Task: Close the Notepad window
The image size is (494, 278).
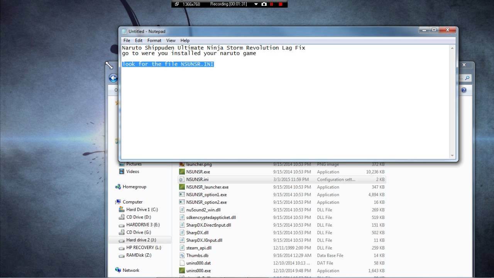Action: pyautogui.click(x=448, y=30)
